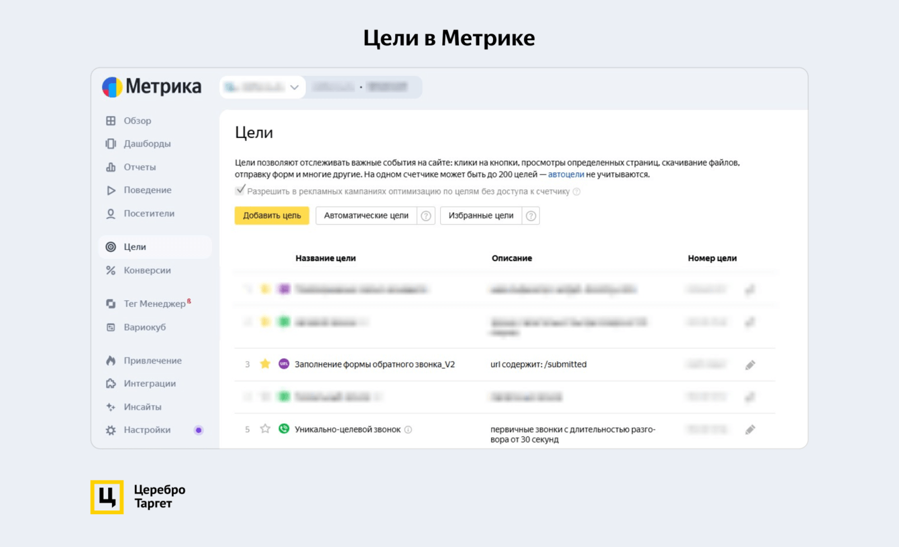Click the Посетители person icon
The height and width of the screenshot is (547, 899).
(x=111, y=214)
